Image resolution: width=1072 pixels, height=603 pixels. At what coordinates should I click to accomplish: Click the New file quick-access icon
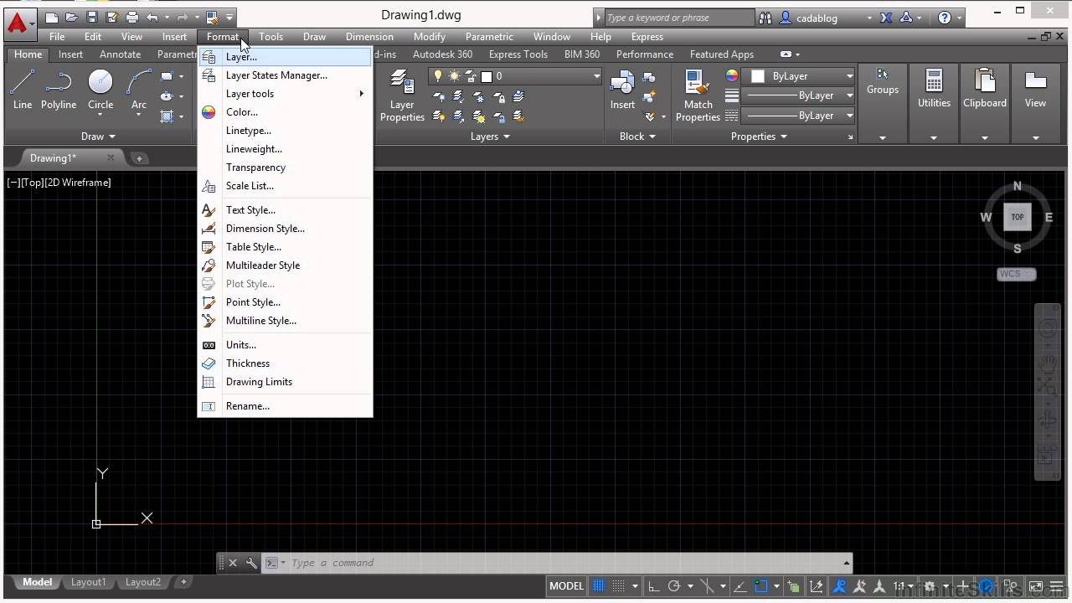coord(52,17)
